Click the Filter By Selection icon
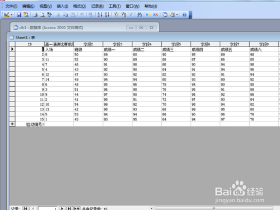 click(116, 15)
